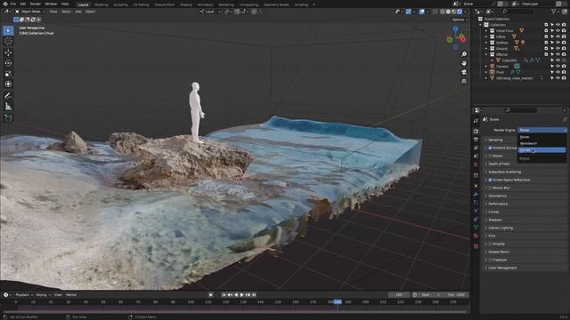This screenshot has width=570, height=320.
Task: Open the timeline Playback menu
Action: click(x=24, y=295)
